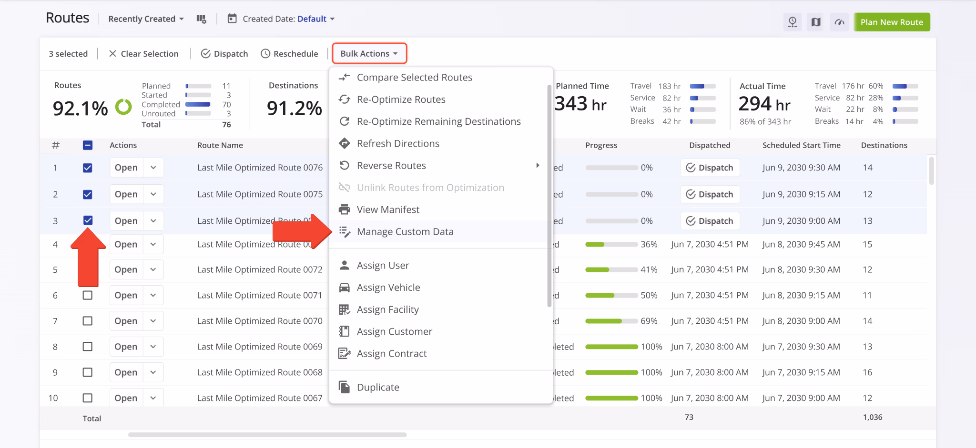Open the Recently Created sort dropdown
This screenshot has height=448, width=976.
(x=144, y=19)
